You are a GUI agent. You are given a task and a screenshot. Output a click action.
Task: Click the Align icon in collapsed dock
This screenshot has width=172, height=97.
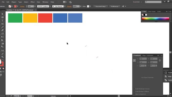coord(166,77)
